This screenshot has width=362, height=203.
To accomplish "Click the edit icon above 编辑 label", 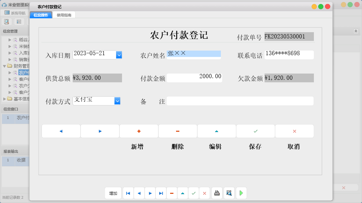I will click(x=217, y=131).
